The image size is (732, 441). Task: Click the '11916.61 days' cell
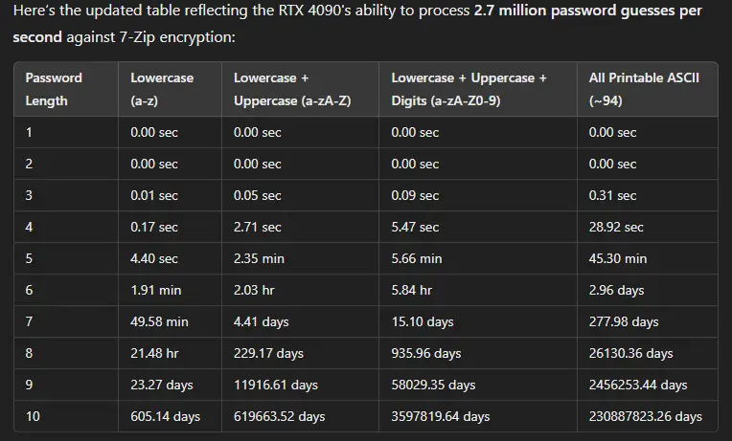tap(275, 385)
